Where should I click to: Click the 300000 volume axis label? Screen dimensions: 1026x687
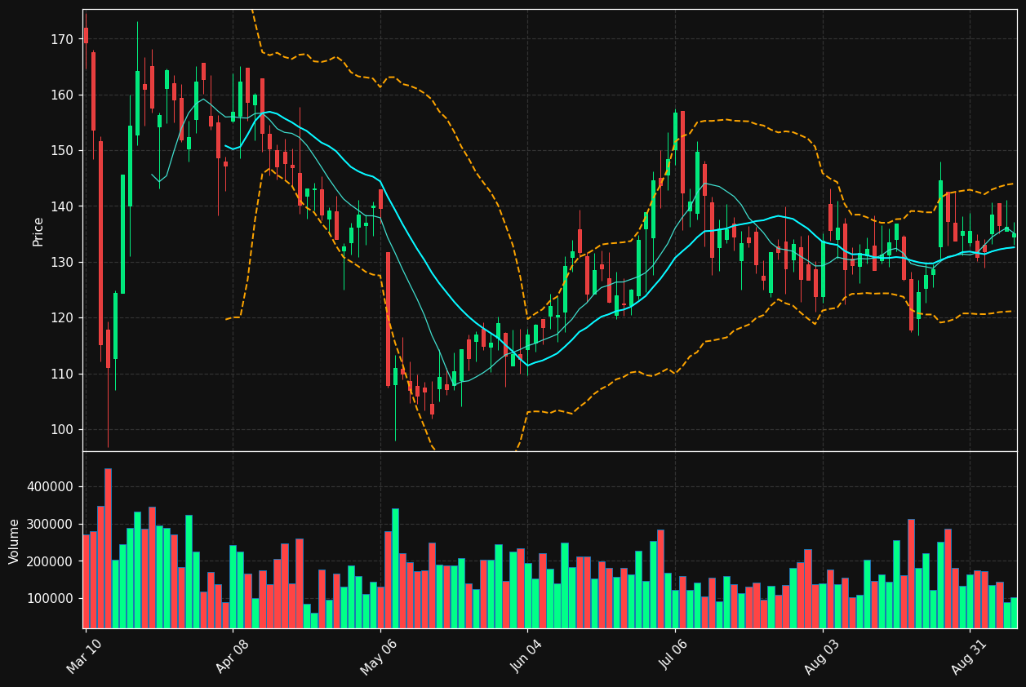pyautogui.click(x=51, y=525)
